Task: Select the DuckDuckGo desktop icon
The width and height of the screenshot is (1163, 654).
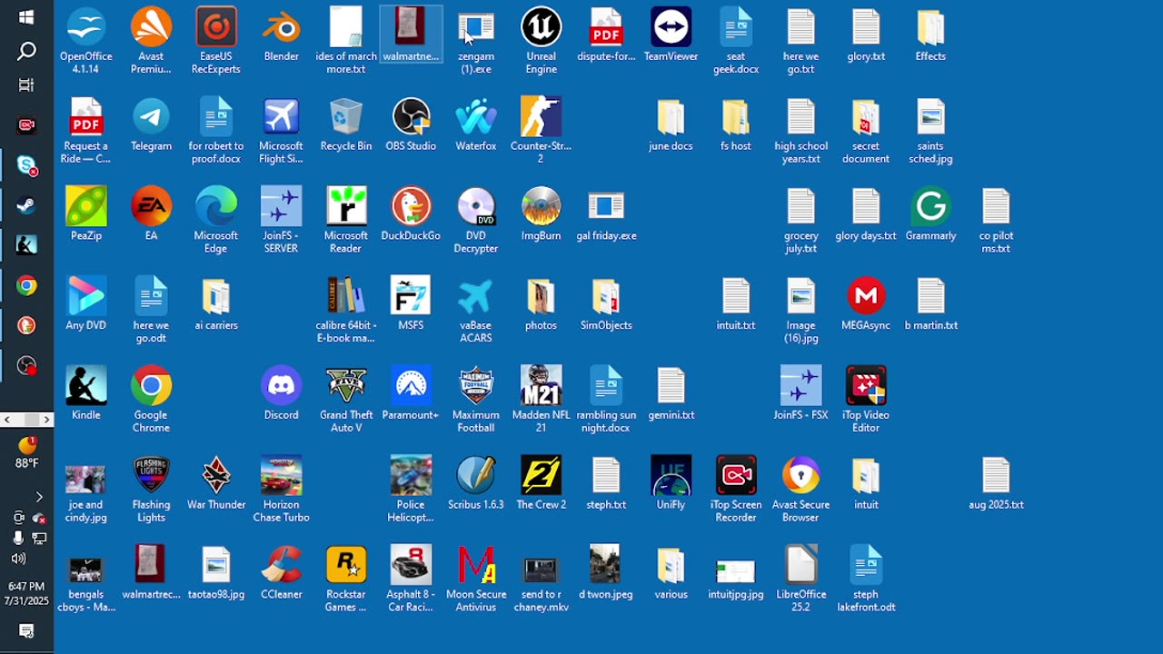Action: pyautogui.click(x=411, y=215)
